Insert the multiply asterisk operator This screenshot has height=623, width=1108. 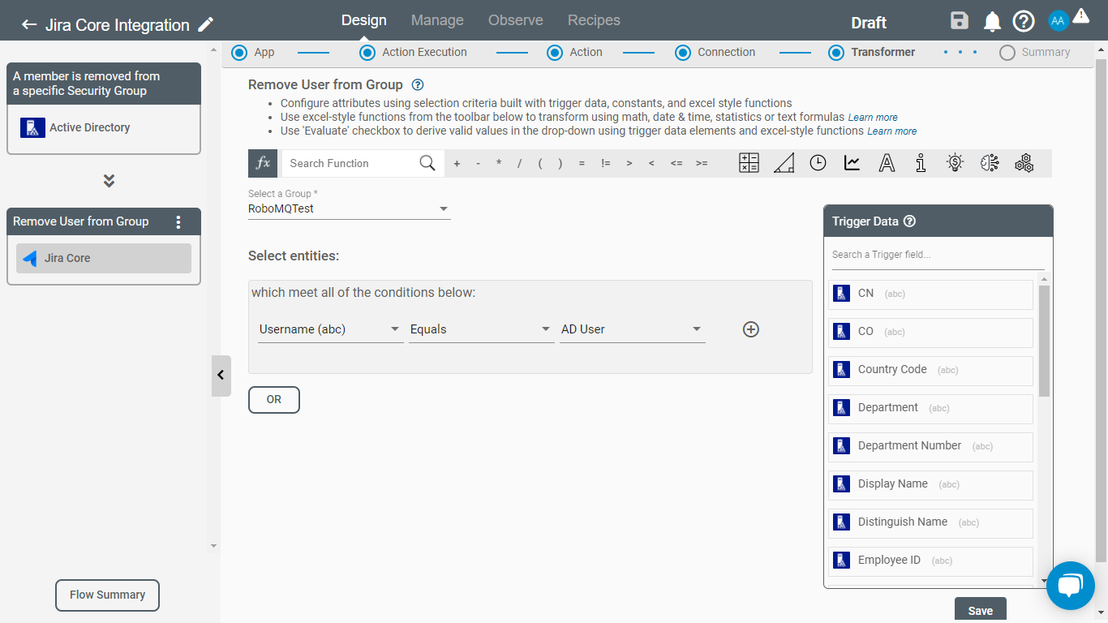click(499, 163)
